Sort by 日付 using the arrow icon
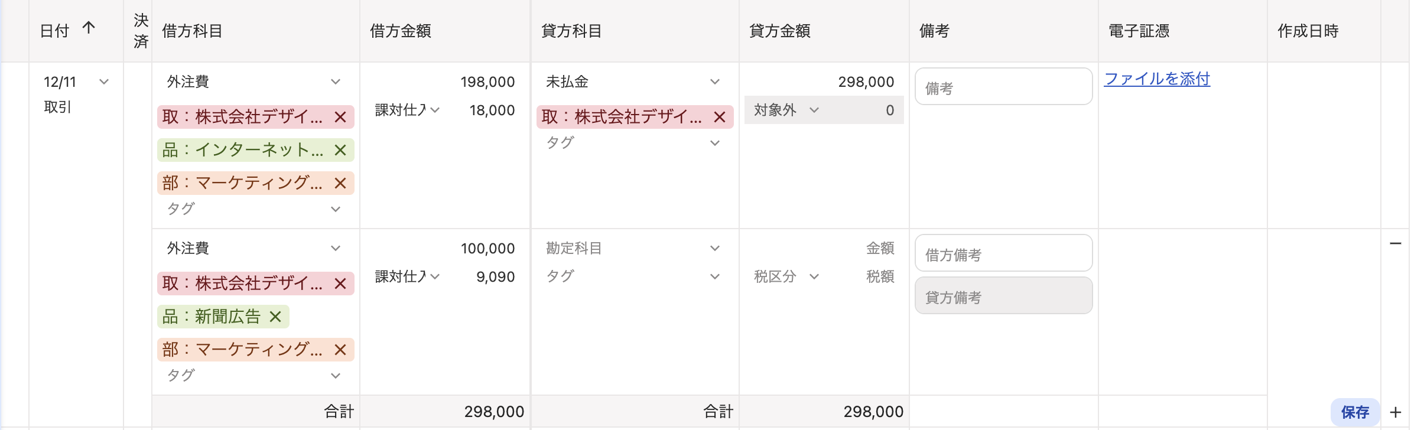 coord(89,28)
